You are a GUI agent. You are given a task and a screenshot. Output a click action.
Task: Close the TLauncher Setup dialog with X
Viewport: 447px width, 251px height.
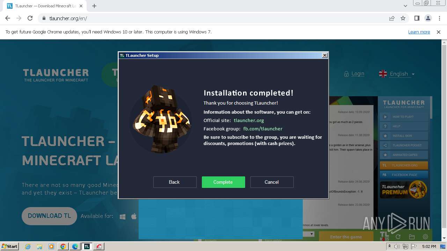pyautogui.click(x=325, y=55)
